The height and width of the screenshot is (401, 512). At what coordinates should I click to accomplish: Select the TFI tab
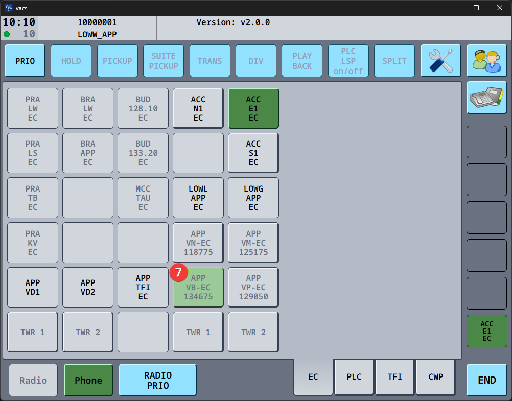tap(395, 377)
